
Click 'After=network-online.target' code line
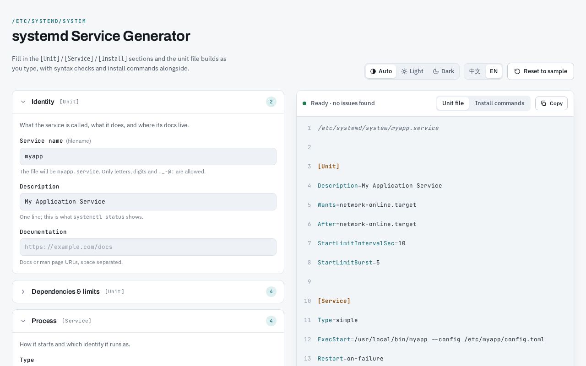tap(367, 224)
